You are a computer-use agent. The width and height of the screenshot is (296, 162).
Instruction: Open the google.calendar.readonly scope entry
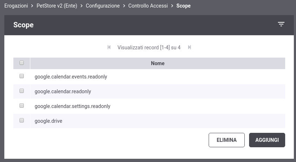point(63,91)
